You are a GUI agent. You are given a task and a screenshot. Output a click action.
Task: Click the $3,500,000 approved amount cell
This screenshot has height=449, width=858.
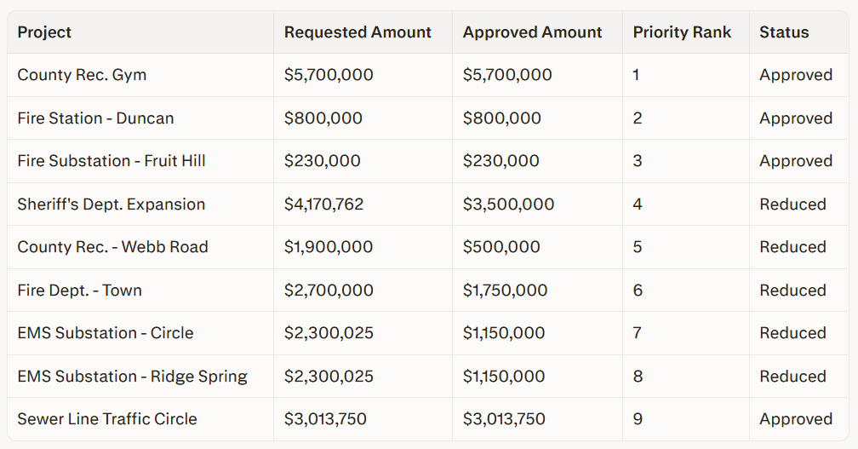click(x=508, y=204)
